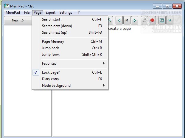Screen dimensions: 185x138
Task: Toggle the Lock page? checked item
Action: click(x=70, y=72)
